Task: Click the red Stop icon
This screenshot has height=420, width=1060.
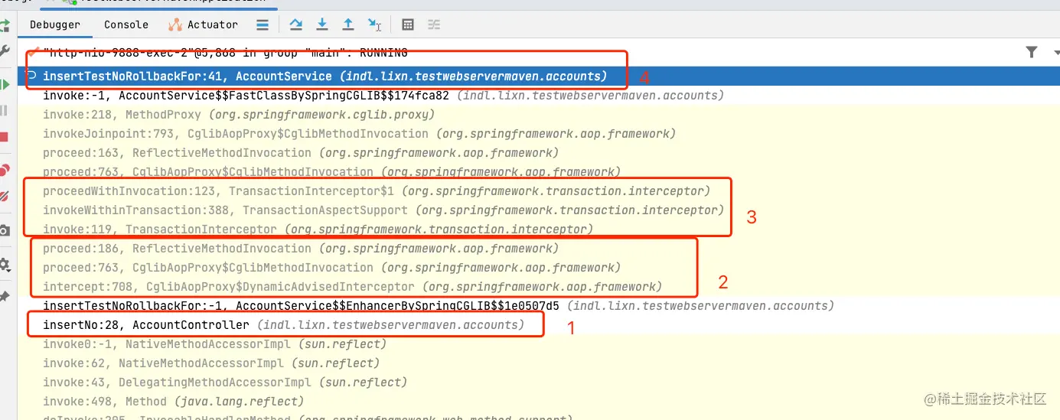Action: [4, 137]
